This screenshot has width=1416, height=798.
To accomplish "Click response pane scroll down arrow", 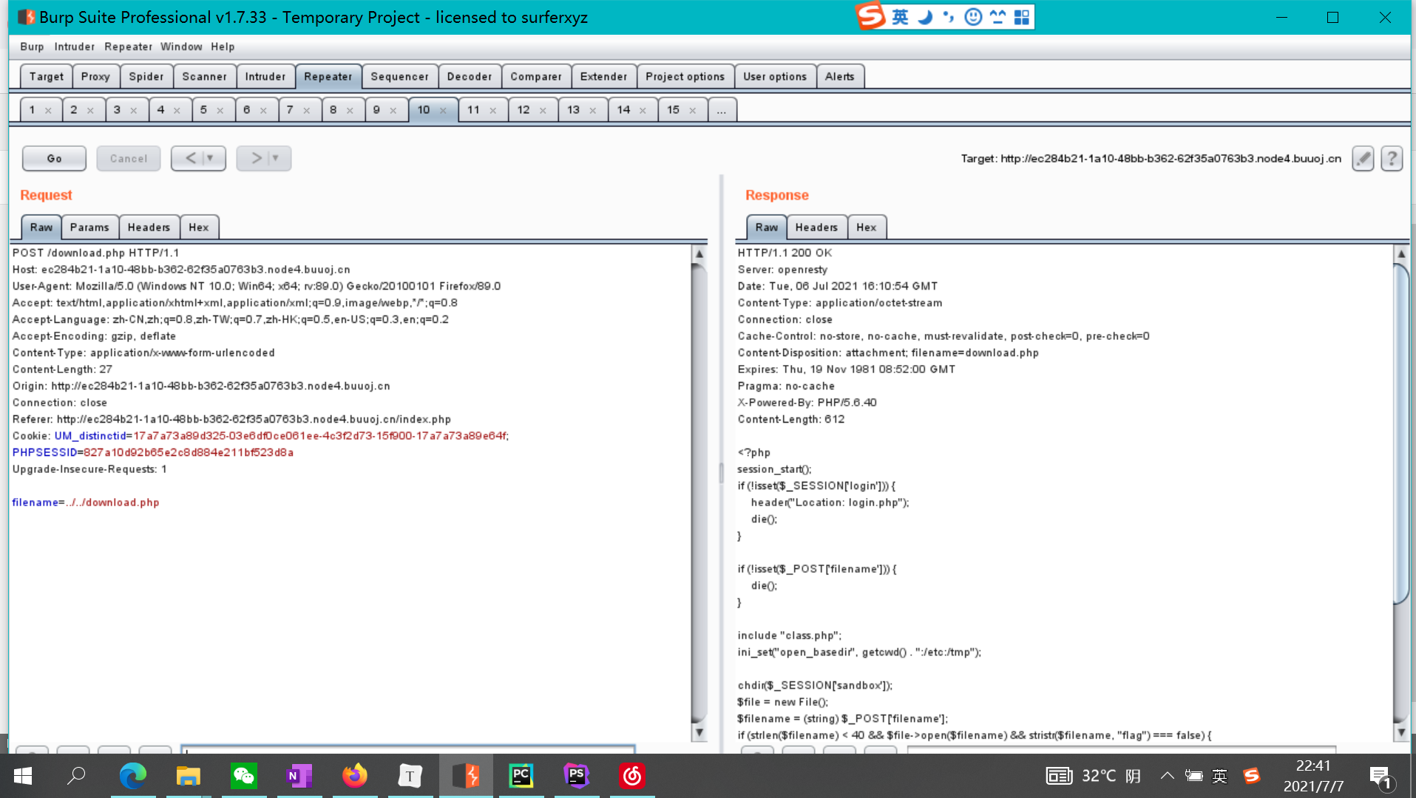I will click(x=1401, y=732).
